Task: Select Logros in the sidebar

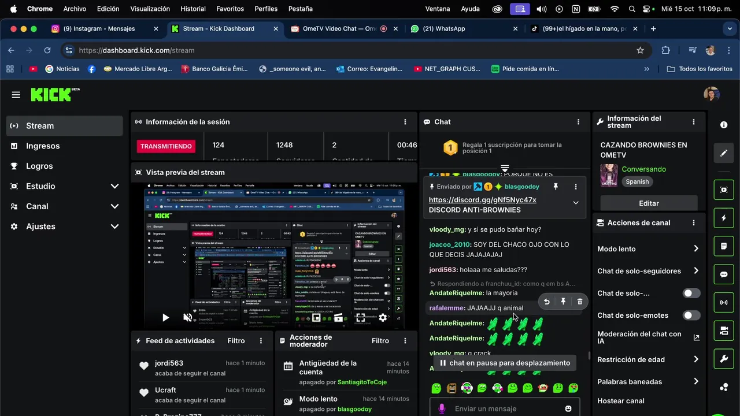Action: pyautogui.click(x=64, y=166)
